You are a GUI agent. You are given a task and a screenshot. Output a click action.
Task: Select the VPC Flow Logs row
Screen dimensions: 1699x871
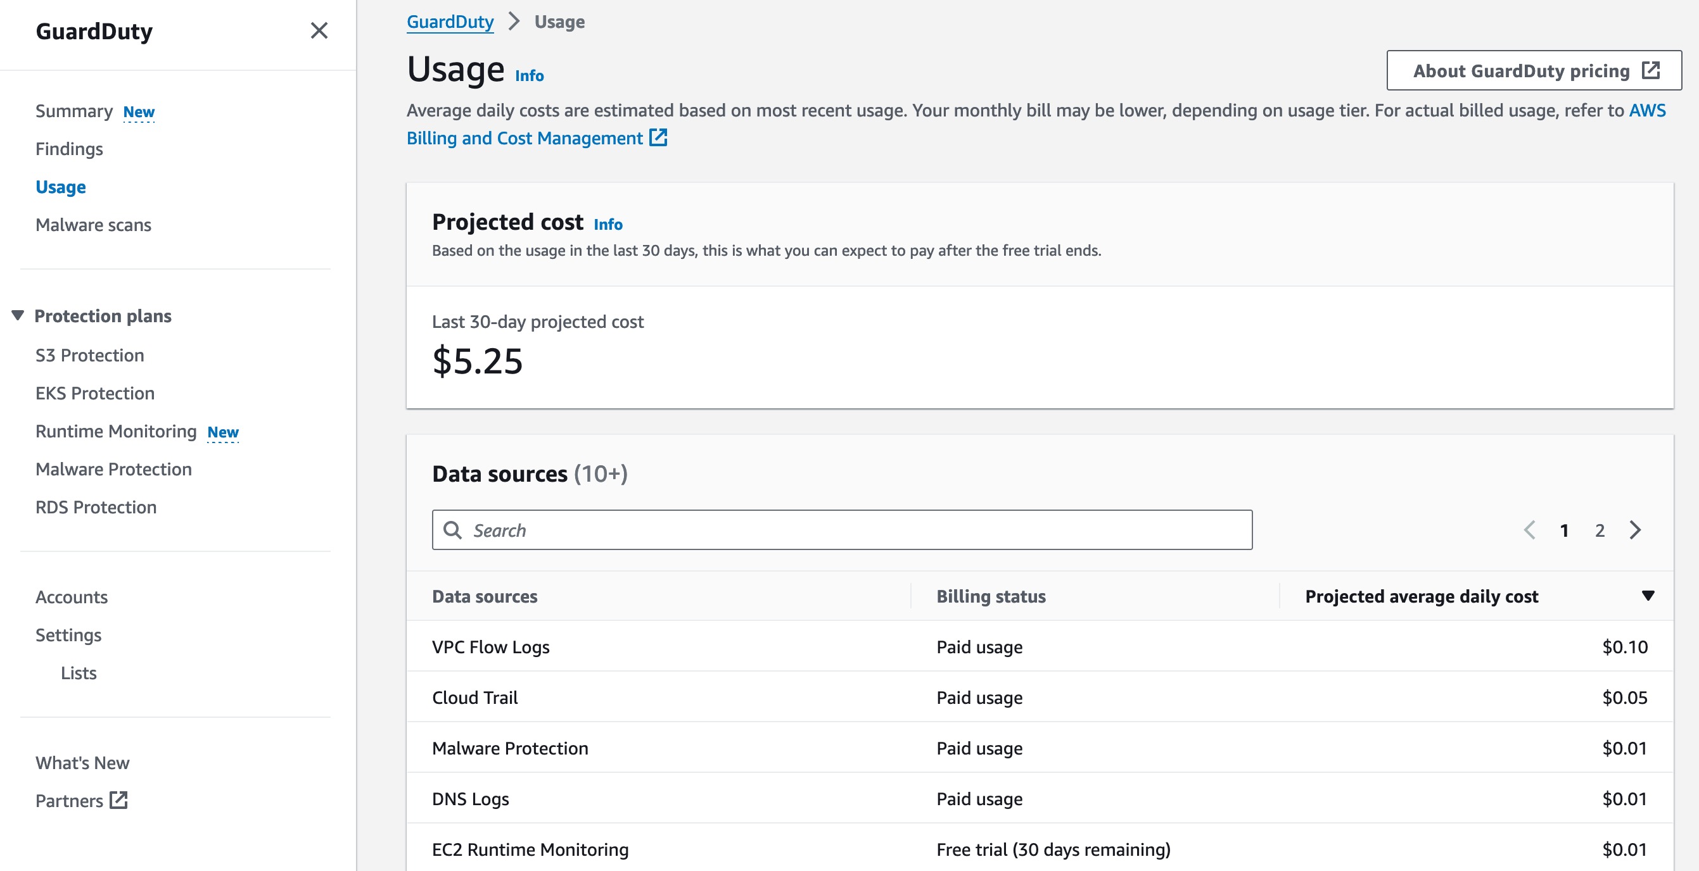pyautogui.click(x=1040, y=646)
